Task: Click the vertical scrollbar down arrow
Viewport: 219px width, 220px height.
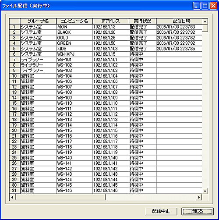Action: (205, 191)
